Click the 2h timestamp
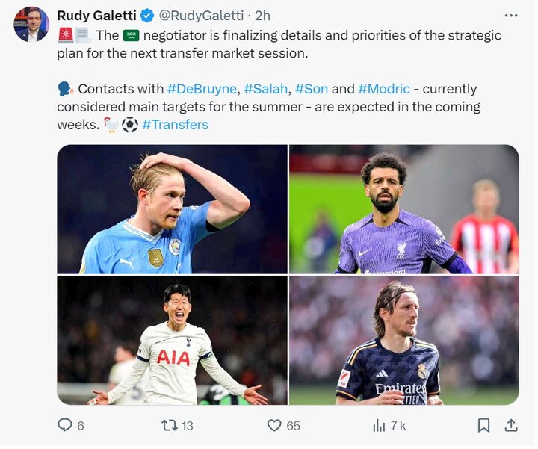 click(262, 16)
